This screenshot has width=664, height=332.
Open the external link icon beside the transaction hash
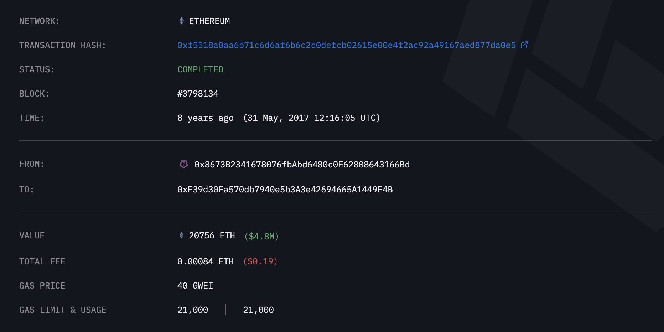click(524, 45)
